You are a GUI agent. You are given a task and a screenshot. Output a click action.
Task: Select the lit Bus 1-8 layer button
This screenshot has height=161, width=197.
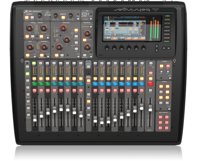click(88, 101)
